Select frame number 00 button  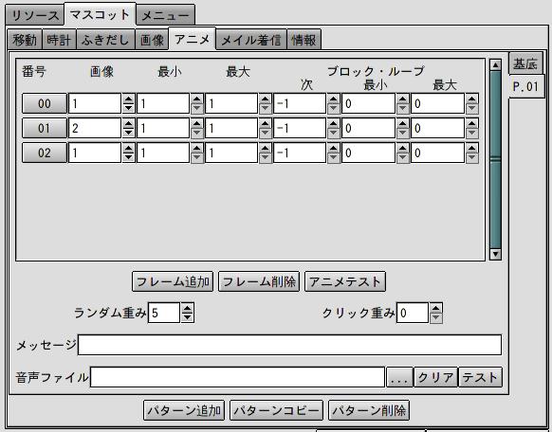click(45, 103)
